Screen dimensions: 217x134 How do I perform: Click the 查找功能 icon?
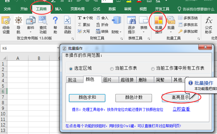coord(43,21)
